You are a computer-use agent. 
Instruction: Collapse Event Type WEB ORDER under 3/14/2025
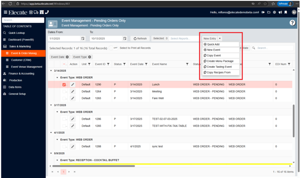(x=57, y=77)
